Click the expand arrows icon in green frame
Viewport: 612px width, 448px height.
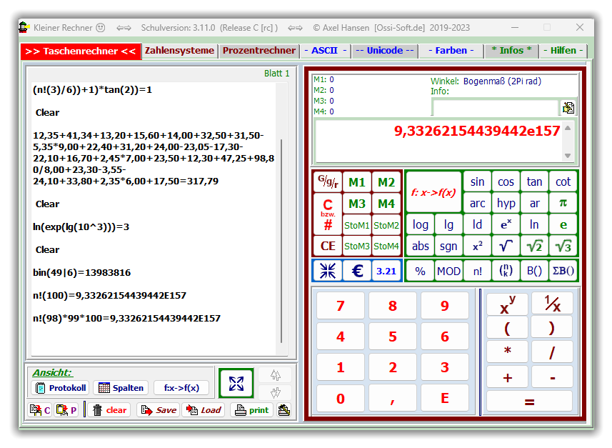(236, 384)
